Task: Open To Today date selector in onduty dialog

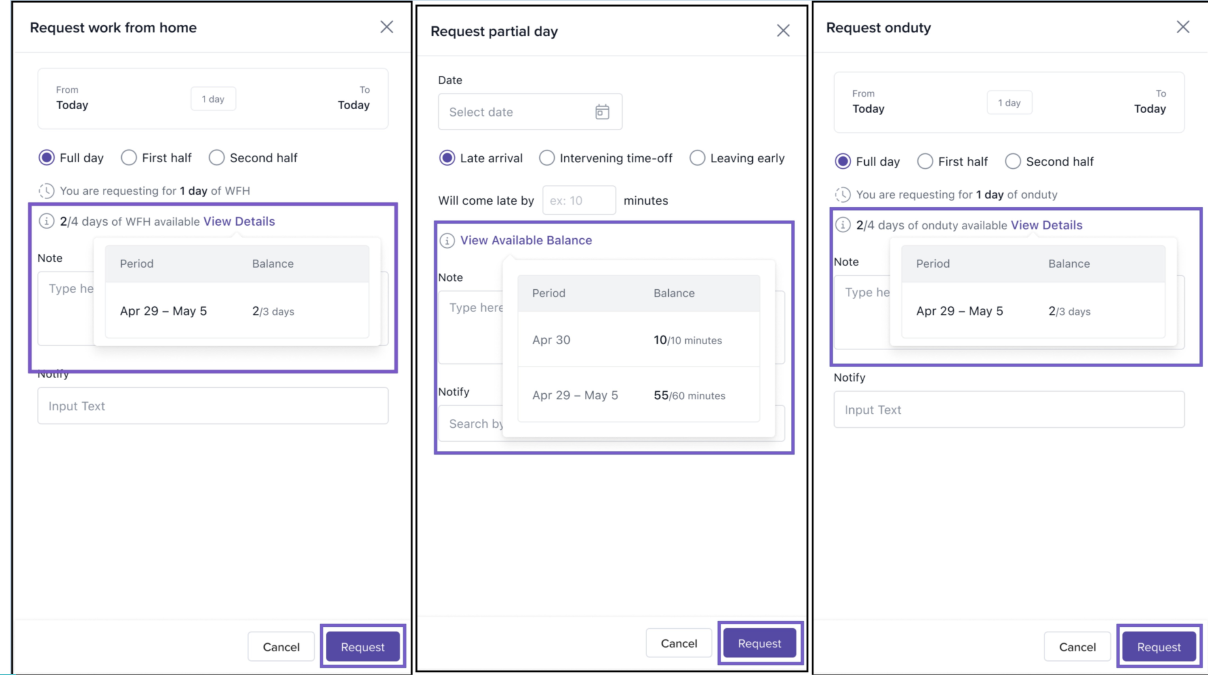Action: pos(1150,103)
